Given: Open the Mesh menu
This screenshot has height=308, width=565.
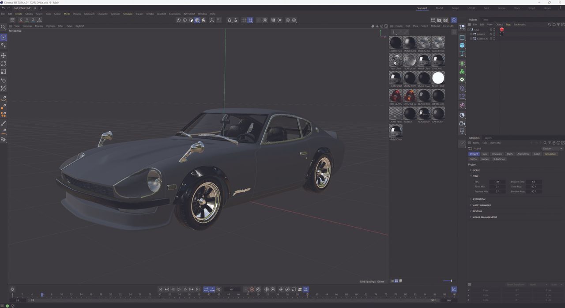Looking at the screenshot, I should point(67,14).
